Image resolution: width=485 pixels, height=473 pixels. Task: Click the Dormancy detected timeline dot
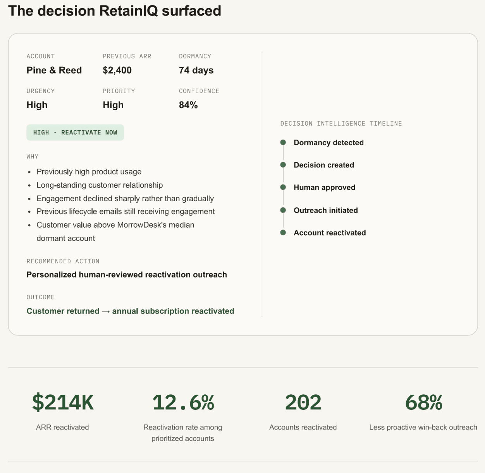(x=283, y=142)
